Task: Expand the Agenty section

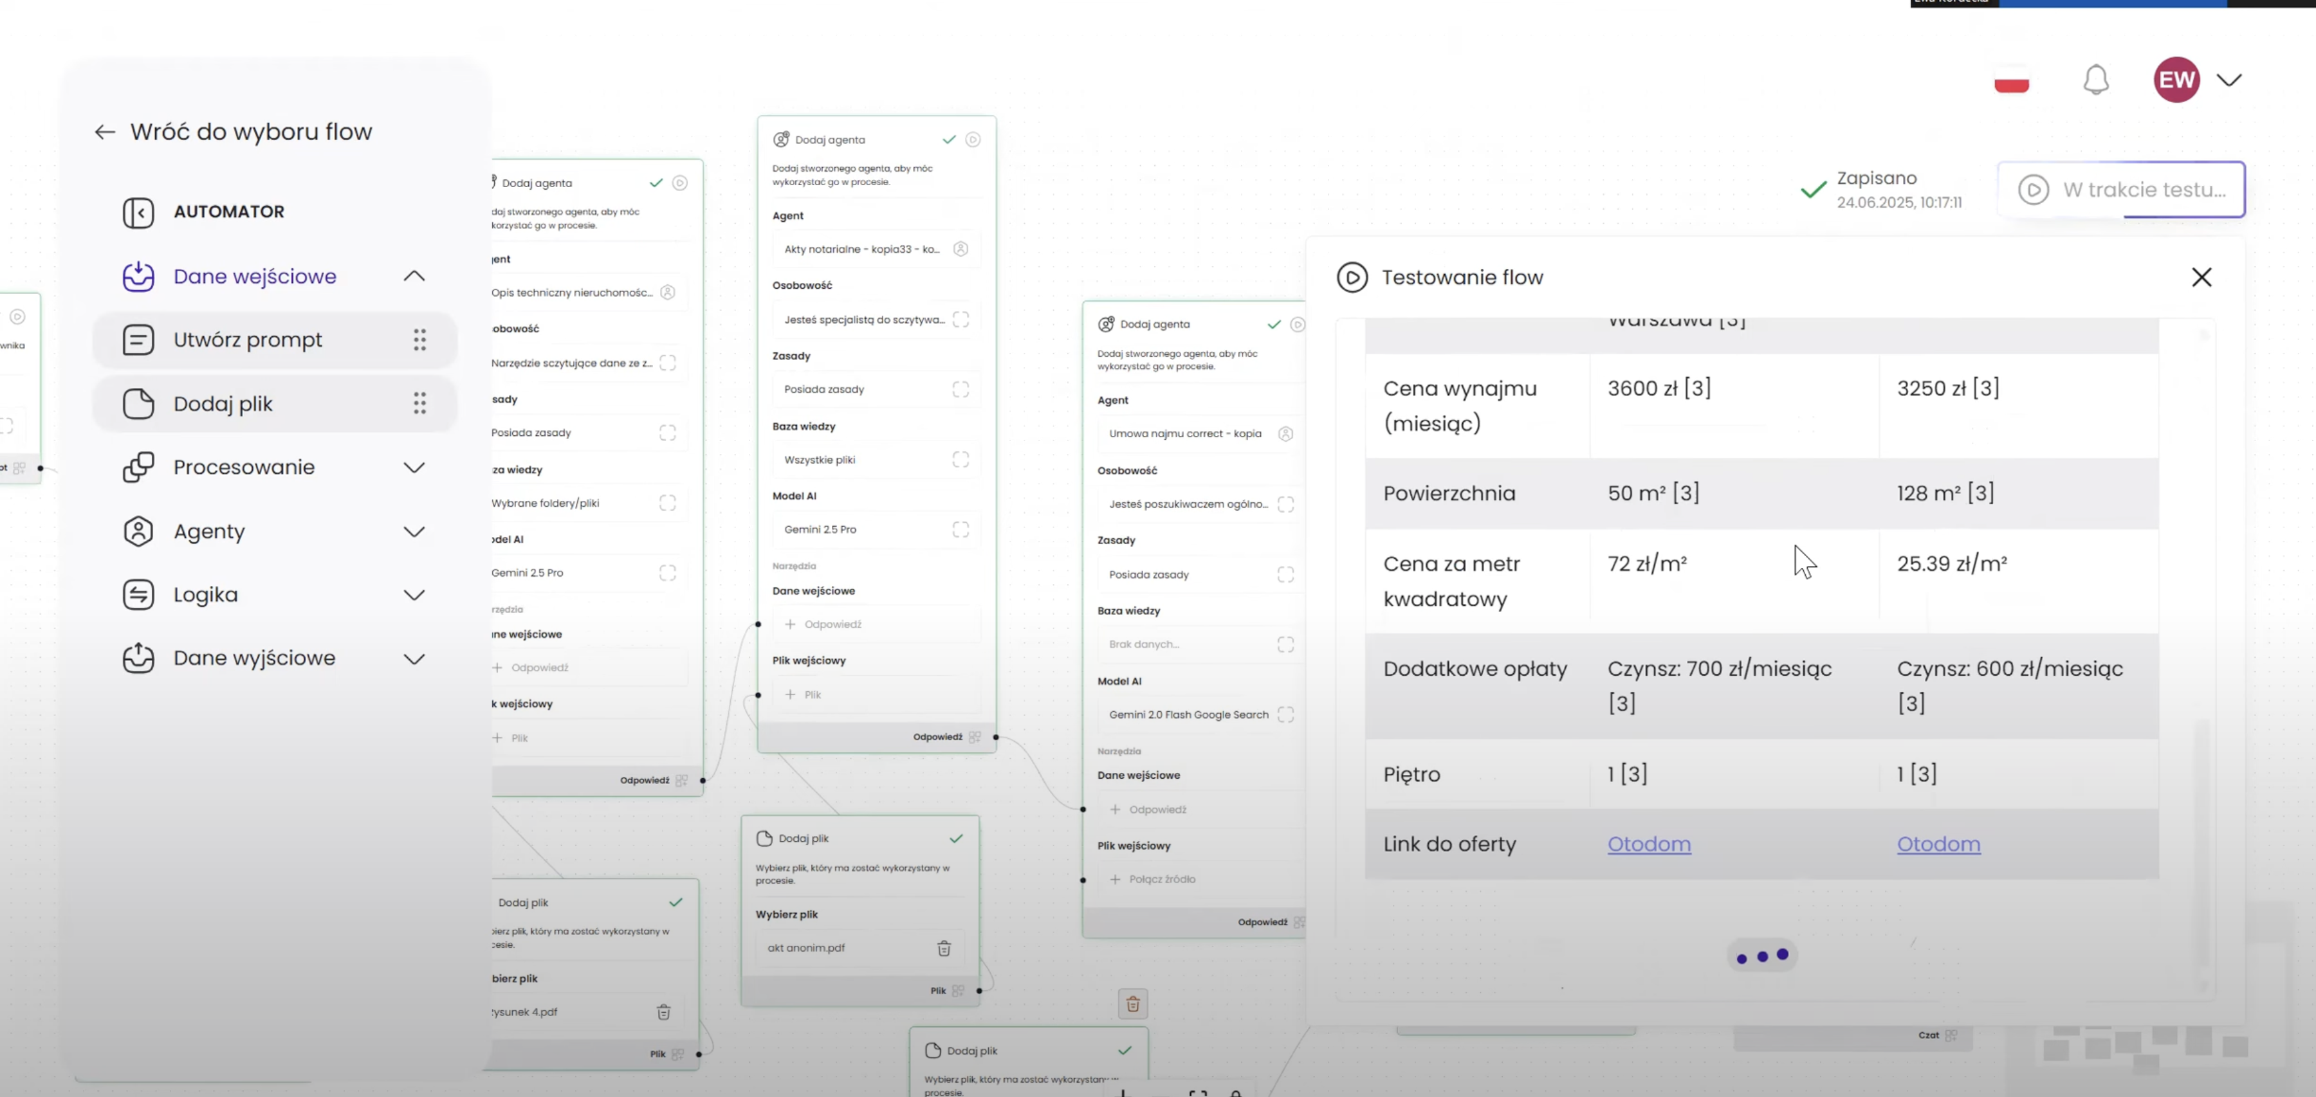Action: point(414,531)
